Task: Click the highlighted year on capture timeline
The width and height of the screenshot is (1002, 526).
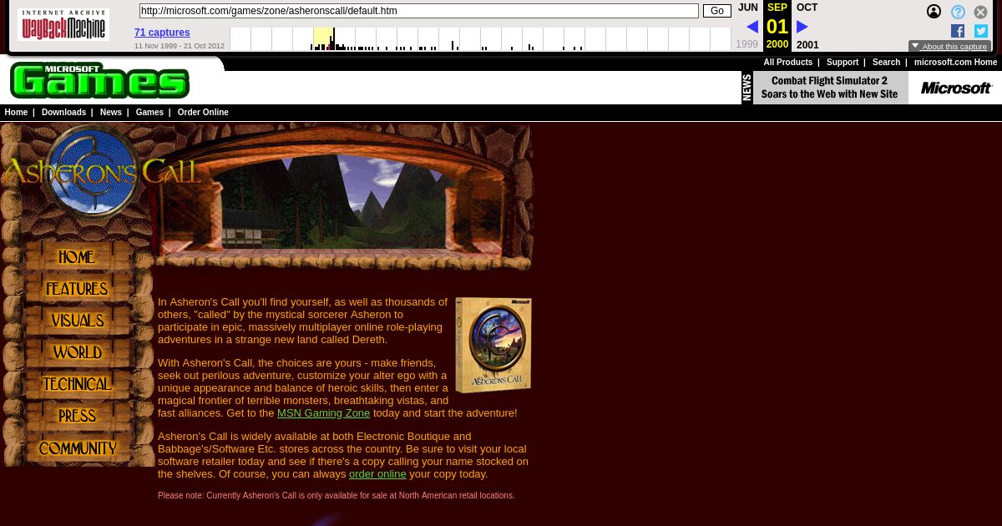Action: (324, 38)
